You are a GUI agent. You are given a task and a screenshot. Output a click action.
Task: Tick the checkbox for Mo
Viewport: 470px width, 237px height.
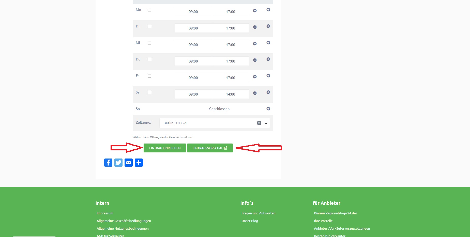point(149,10)
